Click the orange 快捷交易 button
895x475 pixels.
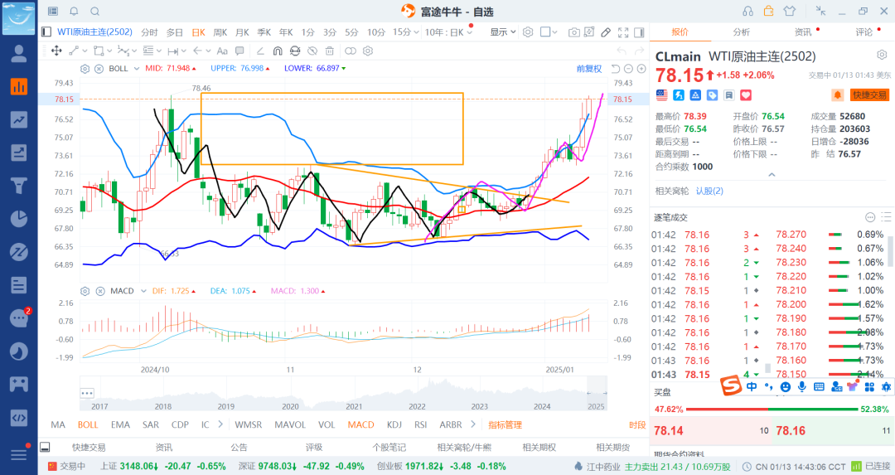[x=869, y=95]
